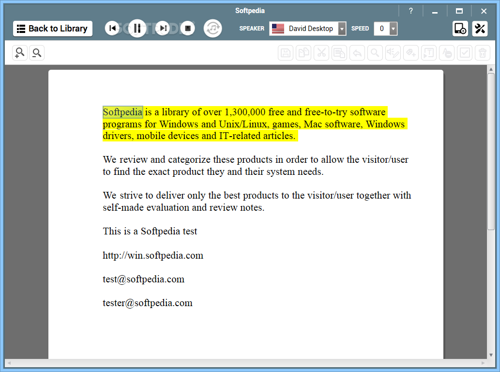The width and height of the screenshot is (500, 372).
Task: Click the pronunciation edit speaker icon
Action: [393, 53]
